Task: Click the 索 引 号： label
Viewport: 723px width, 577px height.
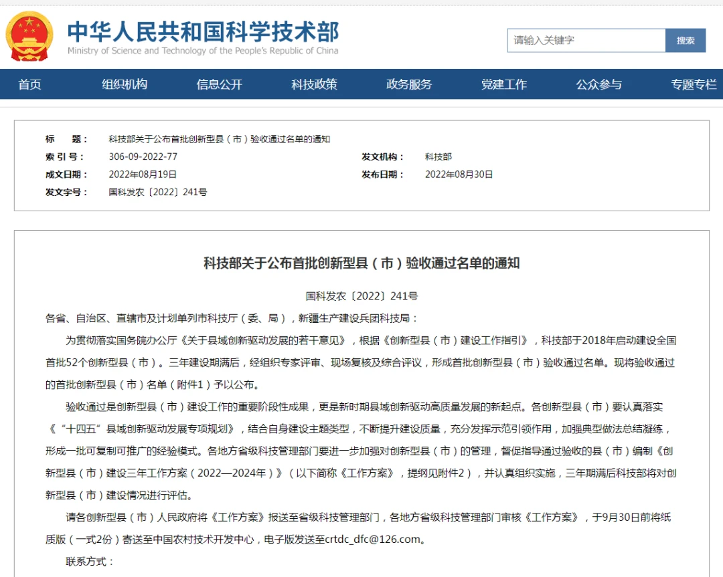Action: [x=65, y=157]
